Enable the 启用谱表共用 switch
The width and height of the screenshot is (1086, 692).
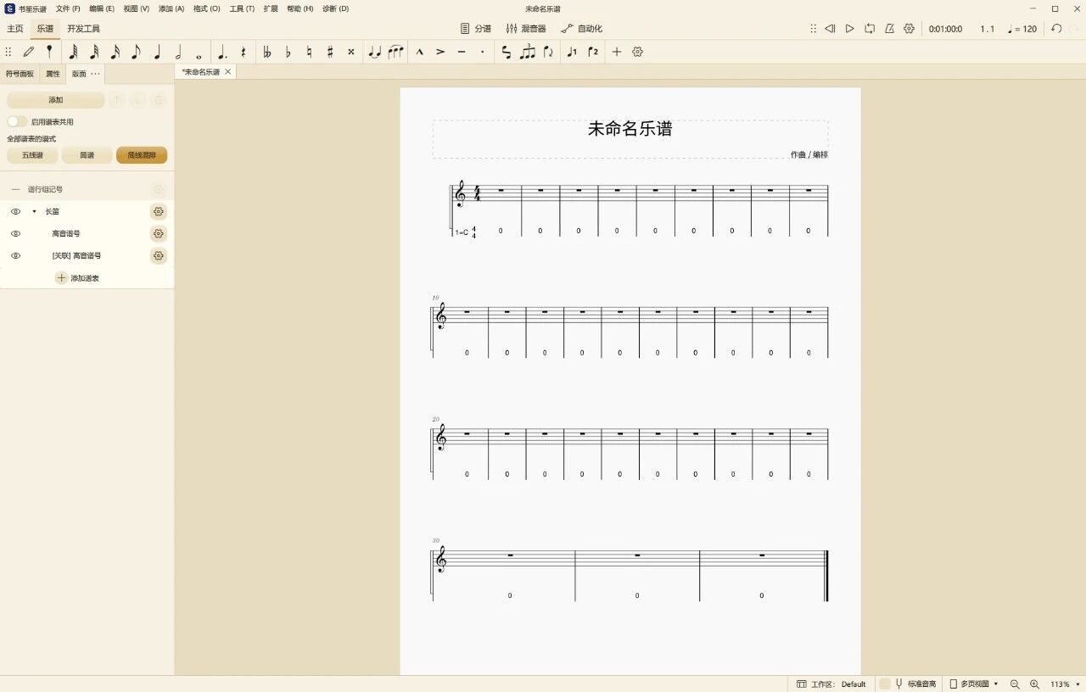pos(17,122)
